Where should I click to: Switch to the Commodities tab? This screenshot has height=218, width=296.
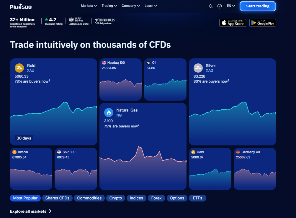[x=89, y=198]
